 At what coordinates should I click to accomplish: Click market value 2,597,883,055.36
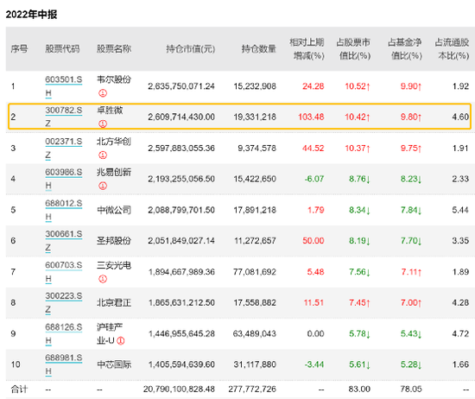pos(181,149)
